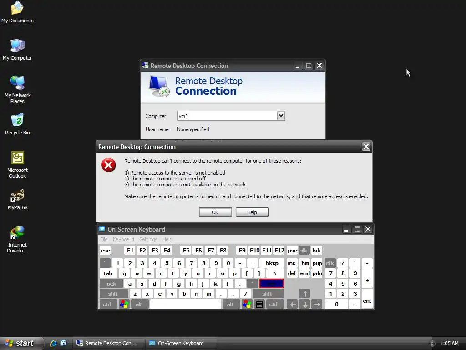Image resolution: width=466 pixels, height=350 pixels.
Task: Open the Keyboard menu in On-Screen Keyboard
Action: tap(123, 239)
